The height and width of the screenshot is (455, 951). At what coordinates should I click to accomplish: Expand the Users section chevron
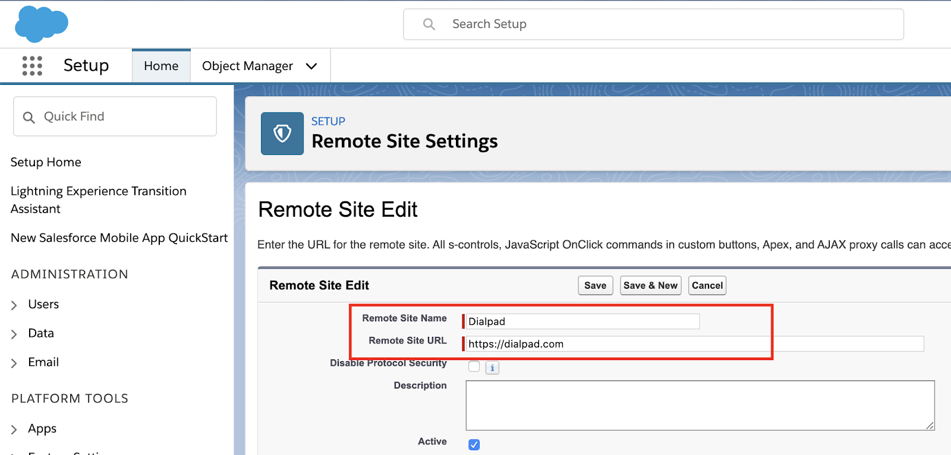point(14,305)
